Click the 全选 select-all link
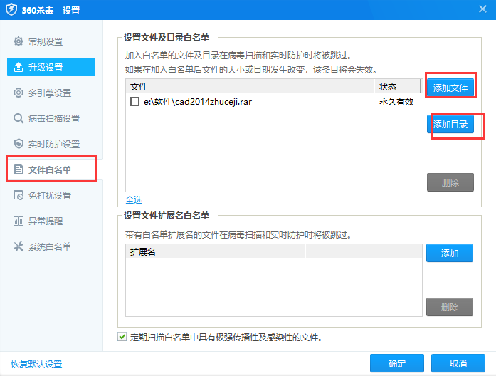This screenshot has width=496, height=376. [x=134, y=199]
